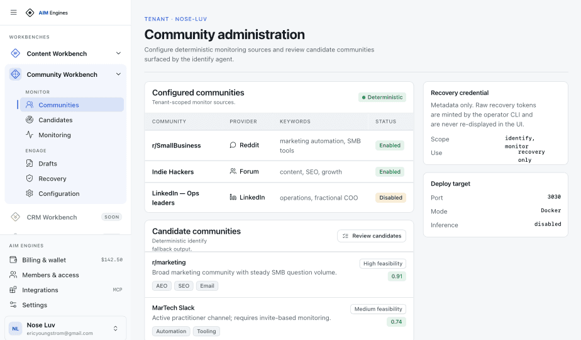Click the MarTech Slack candidate title
Screen dimensions: 581x340
click(173, 308)
